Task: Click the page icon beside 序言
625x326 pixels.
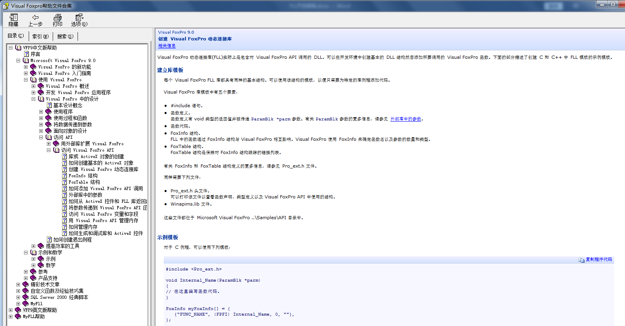Action: click(26, 54)
